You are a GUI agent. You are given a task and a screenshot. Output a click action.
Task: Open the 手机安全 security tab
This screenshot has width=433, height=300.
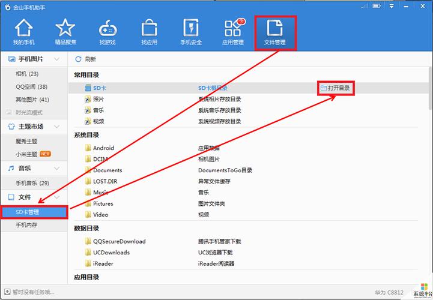coord(191,32)
